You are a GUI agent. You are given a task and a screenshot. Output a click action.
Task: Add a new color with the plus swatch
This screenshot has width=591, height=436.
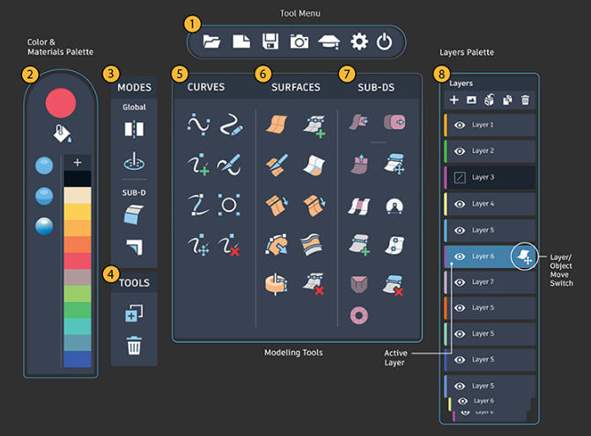78,163
